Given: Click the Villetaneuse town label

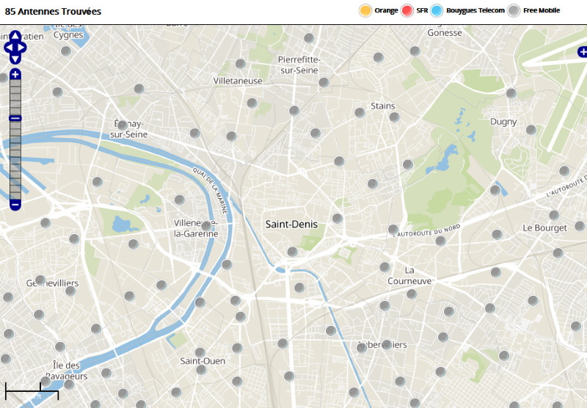Looking at the screenshot, I should 238,81.
